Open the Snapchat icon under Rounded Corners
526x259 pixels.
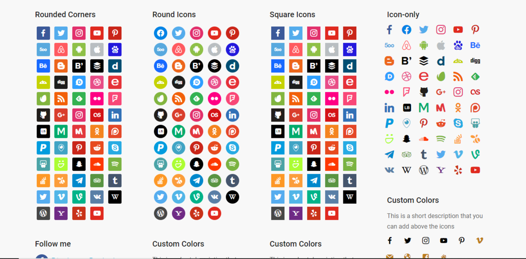click(79, 164)
